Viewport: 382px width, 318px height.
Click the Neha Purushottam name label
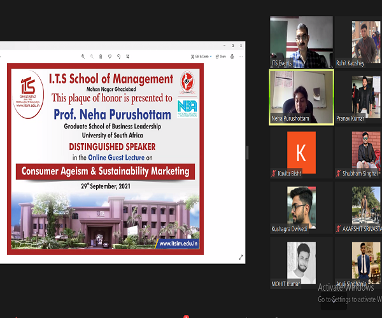coord(290,118)
